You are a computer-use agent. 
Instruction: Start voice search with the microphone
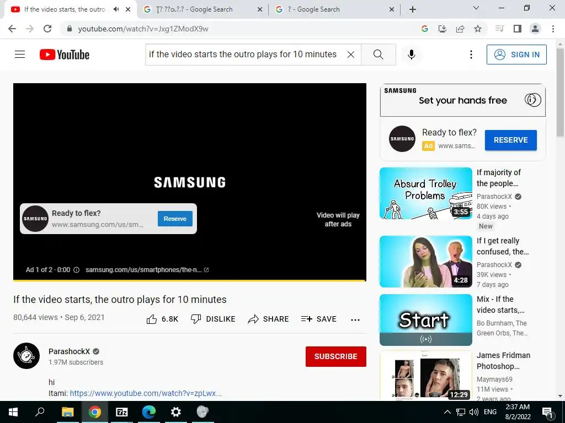click(x=411, y=55)
